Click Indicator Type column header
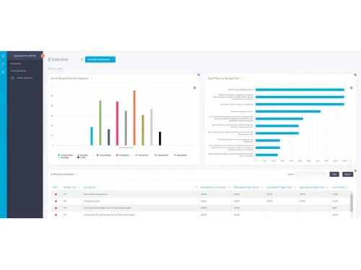The width and height of the screenshot is (361, 270). pos(70,187)
